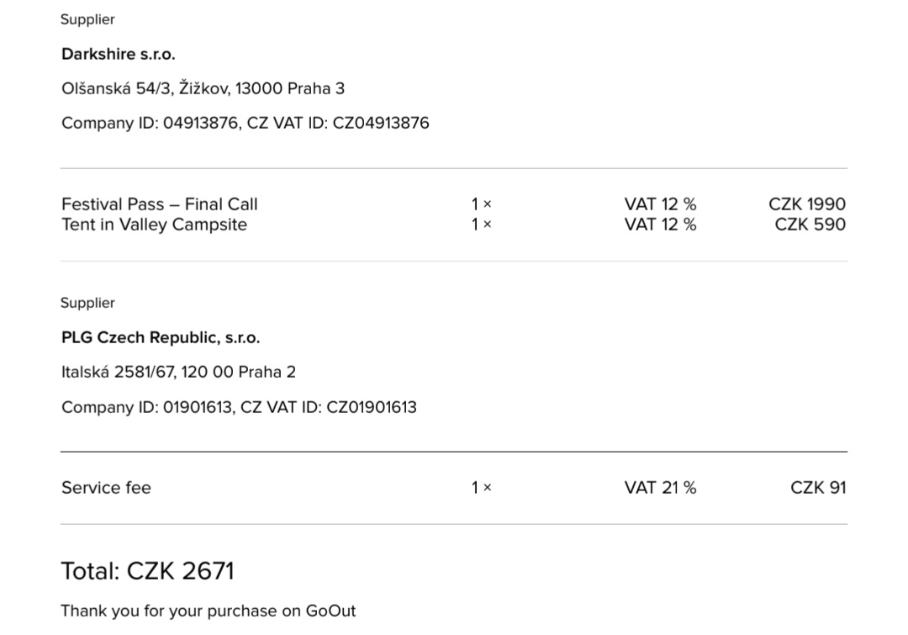Click PLG Czech Republic, s.r.o. name
The width and height of the screenshot is (908, 635).
pyautogui.click(x=161, y=337)
